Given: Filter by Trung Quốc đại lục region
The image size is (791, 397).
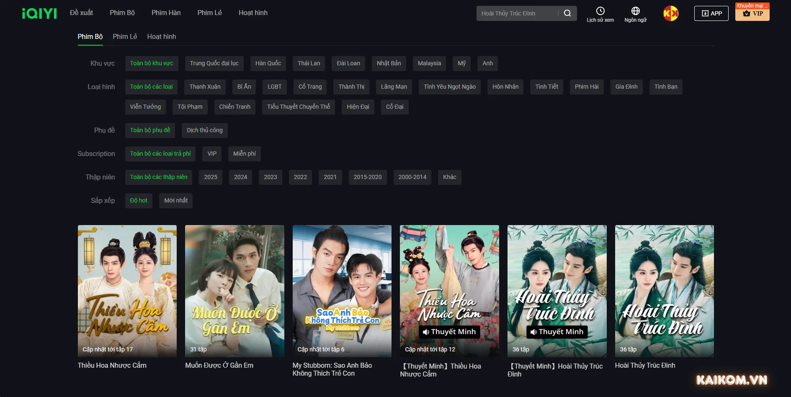Looking at the screenshot, I should 214,64.
